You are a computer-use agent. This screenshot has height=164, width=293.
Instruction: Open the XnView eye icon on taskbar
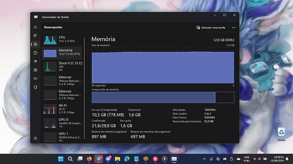pos(146,159)
